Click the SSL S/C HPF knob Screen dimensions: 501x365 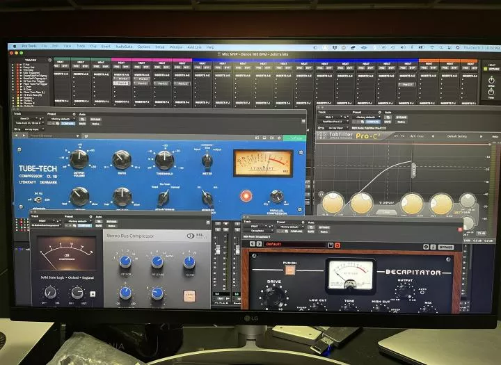pos(50,293)
